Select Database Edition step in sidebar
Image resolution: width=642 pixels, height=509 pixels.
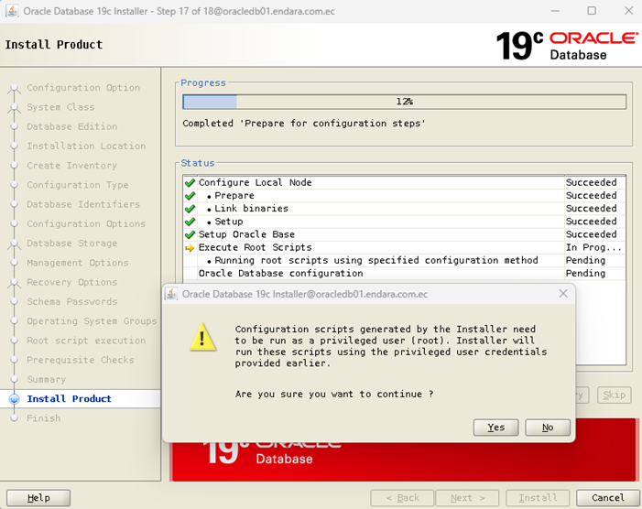pyautogui.click(x=72, y=126)
